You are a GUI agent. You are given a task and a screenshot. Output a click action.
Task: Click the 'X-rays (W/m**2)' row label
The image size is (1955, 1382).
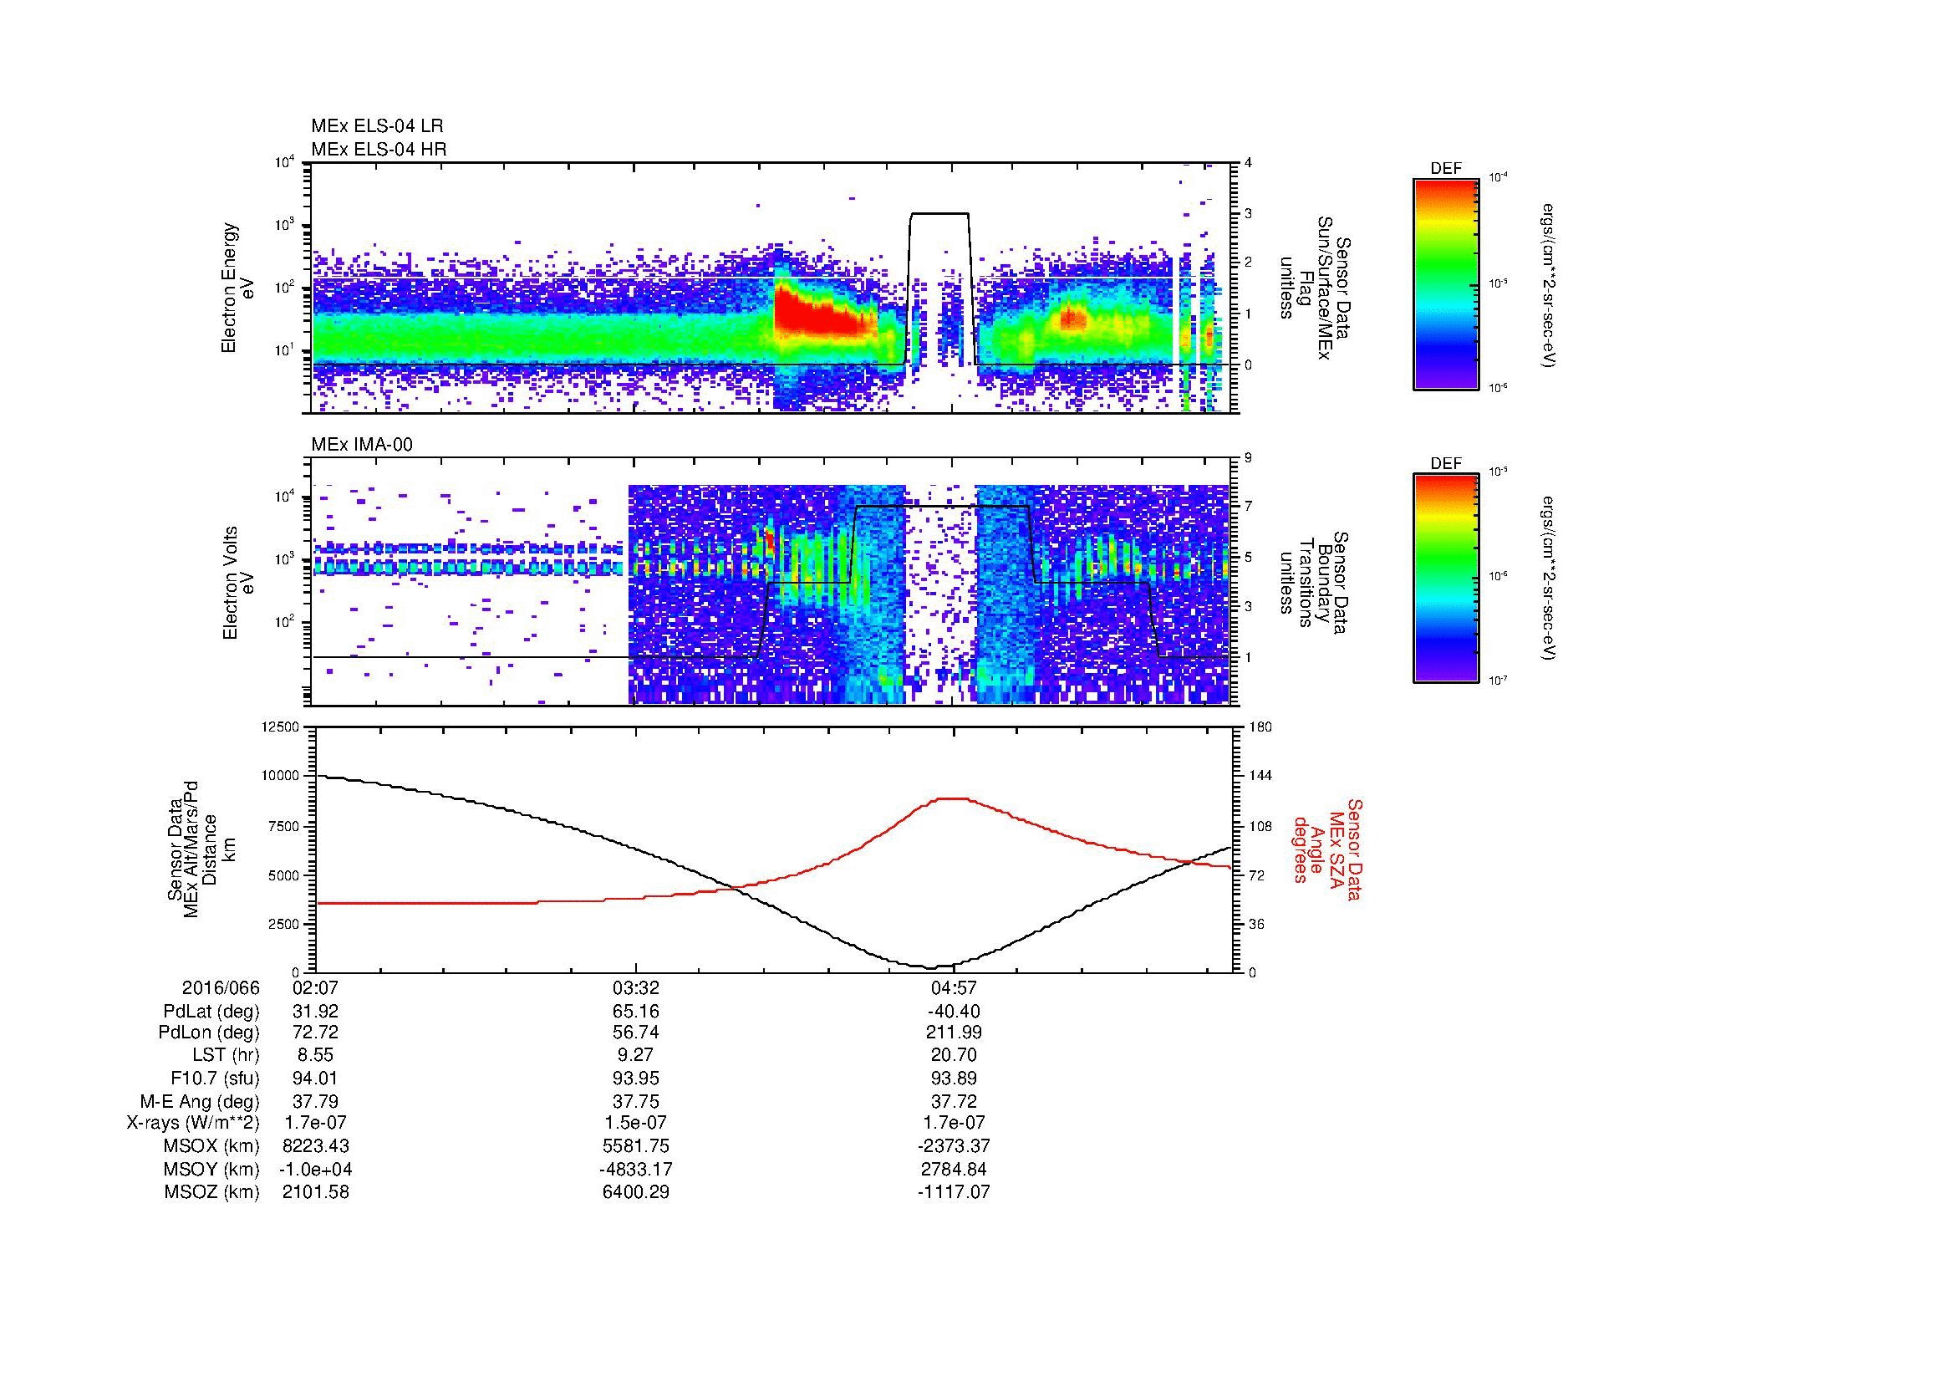coord(193,1123)
